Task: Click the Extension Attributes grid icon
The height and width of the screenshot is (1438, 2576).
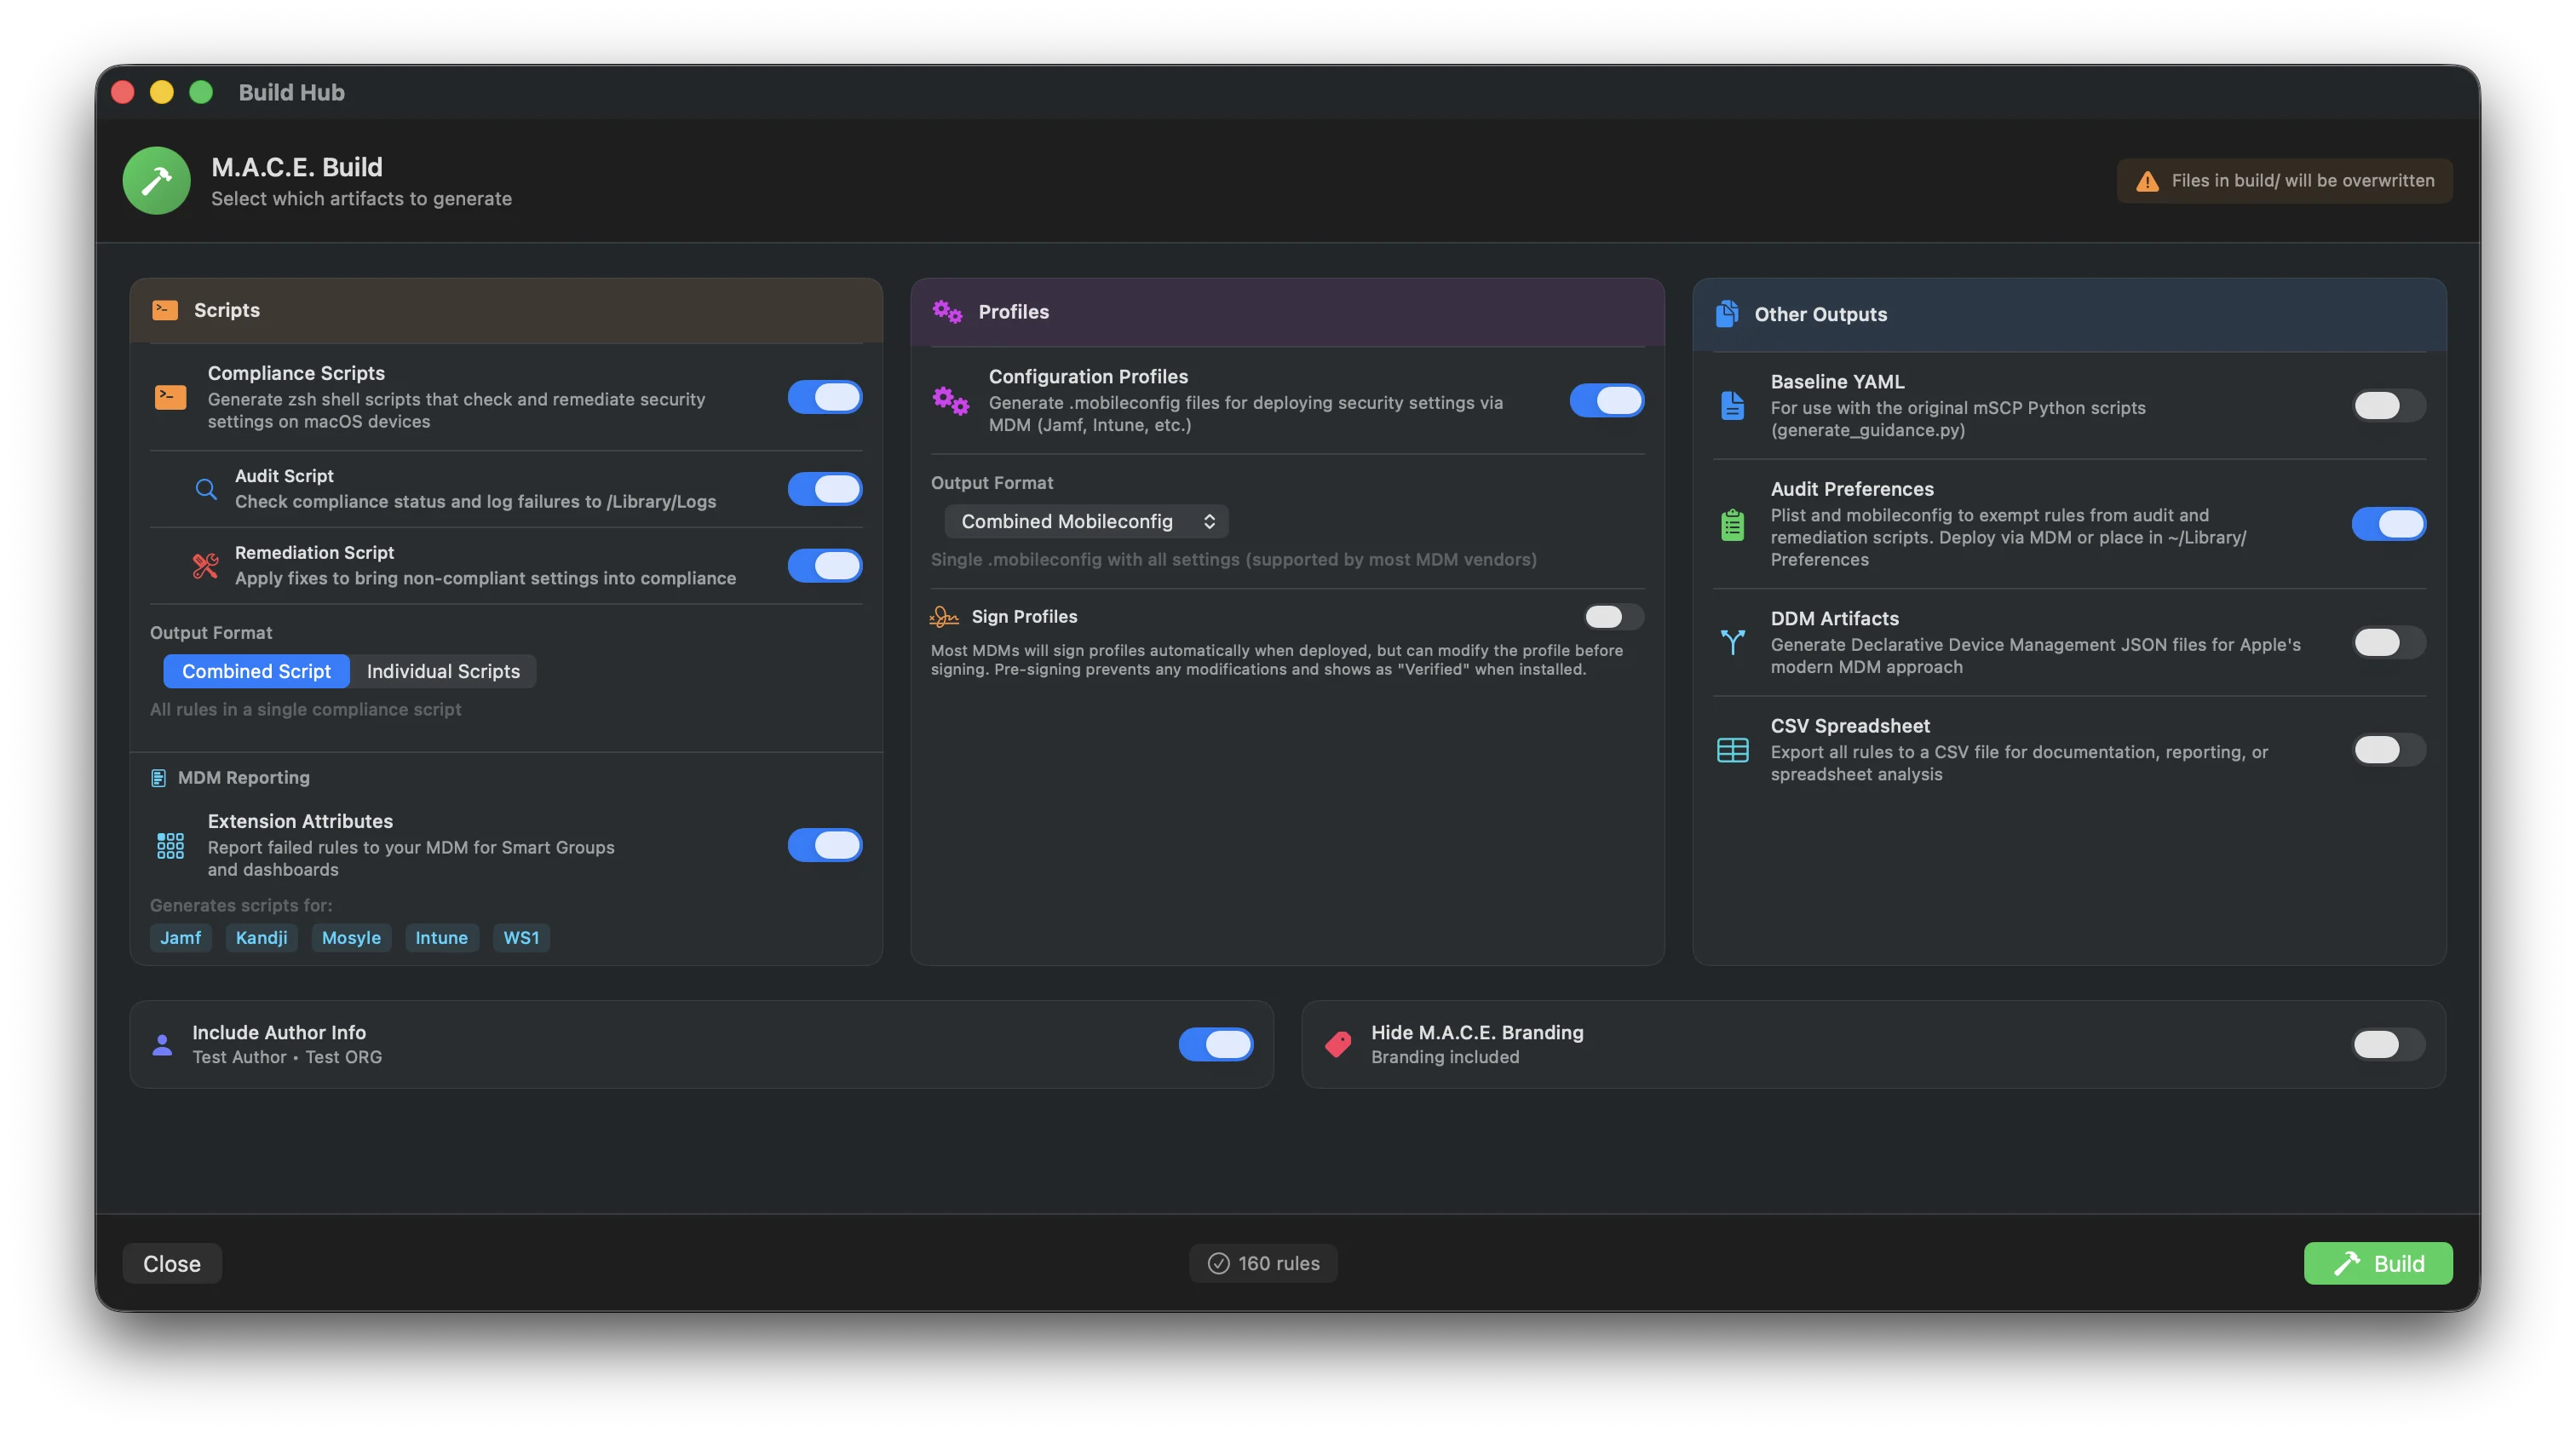Action: 170,846
